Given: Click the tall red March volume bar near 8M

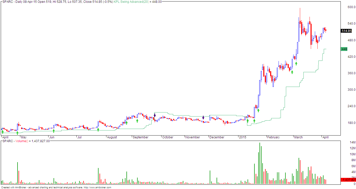Looking at the screenshot, I should pyautogui.click(x=300, y=172).
